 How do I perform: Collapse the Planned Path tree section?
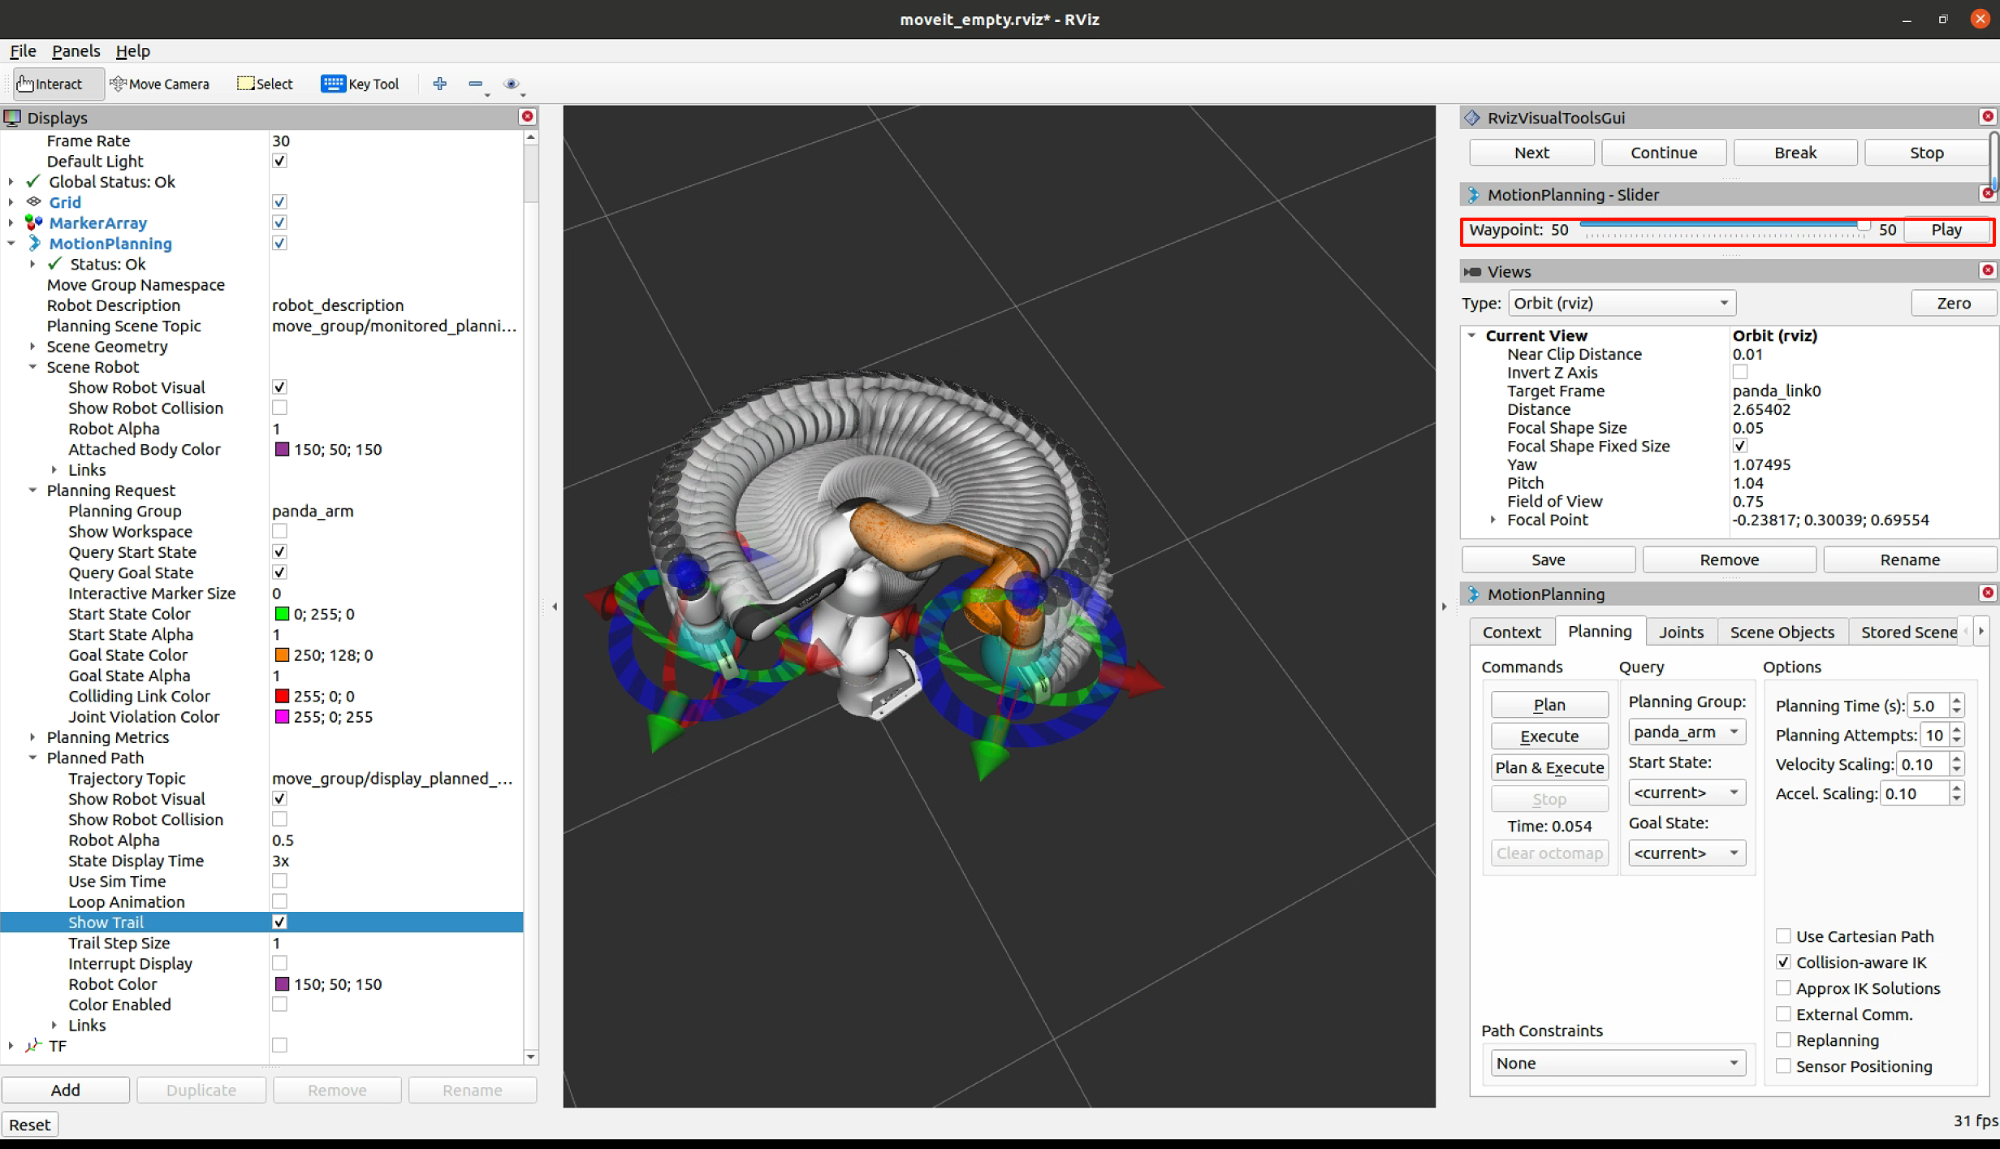point(33,758)
